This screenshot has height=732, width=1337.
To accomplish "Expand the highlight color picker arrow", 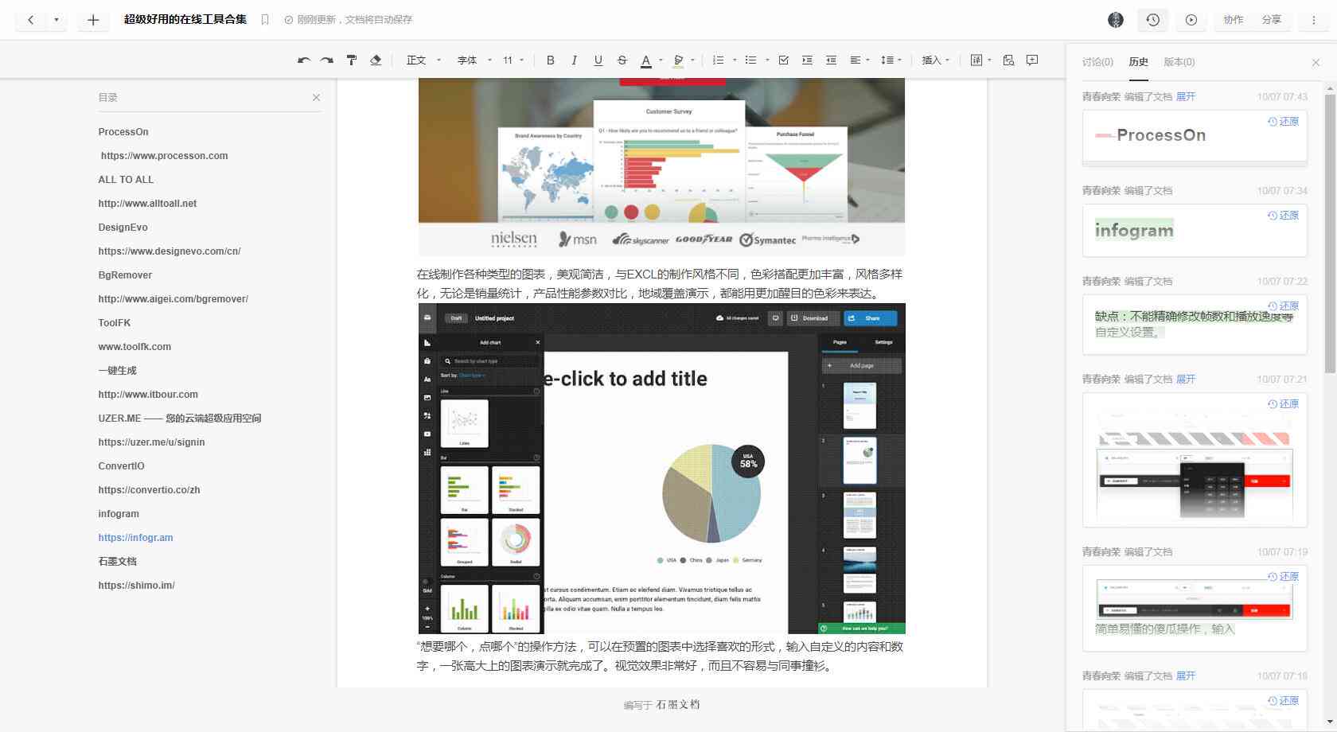I will tap(692, 60).
